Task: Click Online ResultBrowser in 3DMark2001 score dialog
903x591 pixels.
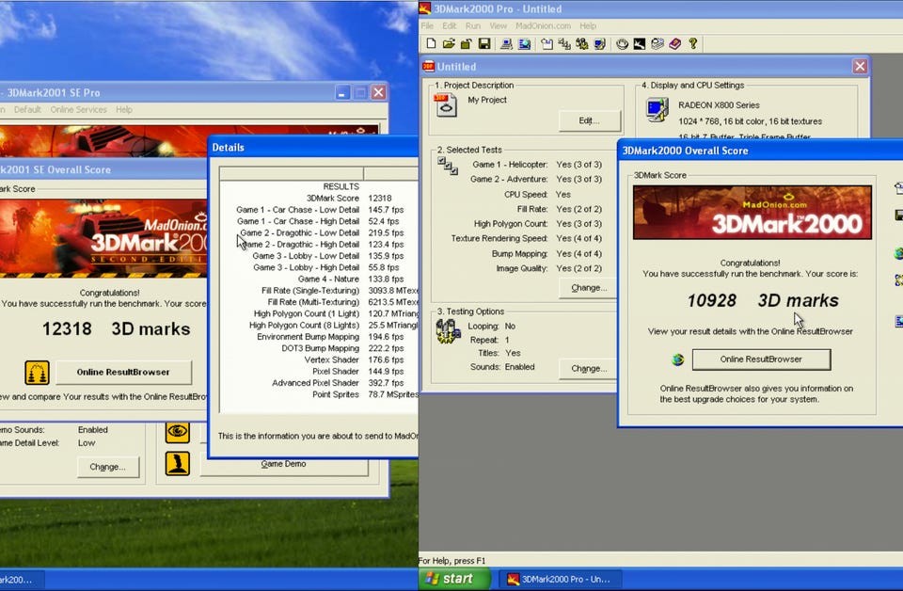Action: coord(123,372)
